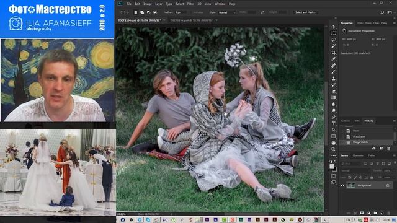This screenshot has height=223, width=397.
Task: Select the History Brush tool
Action: (x=334, y=85)
